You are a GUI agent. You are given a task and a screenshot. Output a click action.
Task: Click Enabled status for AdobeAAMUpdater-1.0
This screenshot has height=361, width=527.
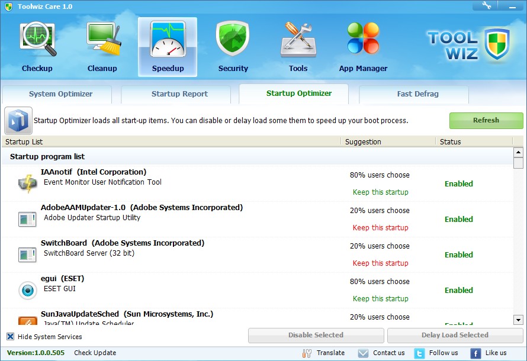click(x=459, y=220)
